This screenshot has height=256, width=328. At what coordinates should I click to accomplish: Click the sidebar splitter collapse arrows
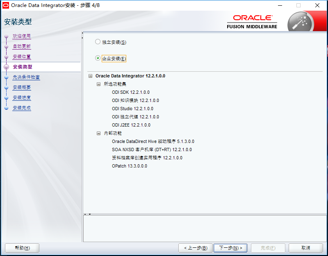[82, 35]
